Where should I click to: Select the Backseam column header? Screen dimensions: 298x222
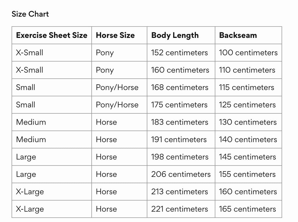pyautogui.click(x=249, y=35)
